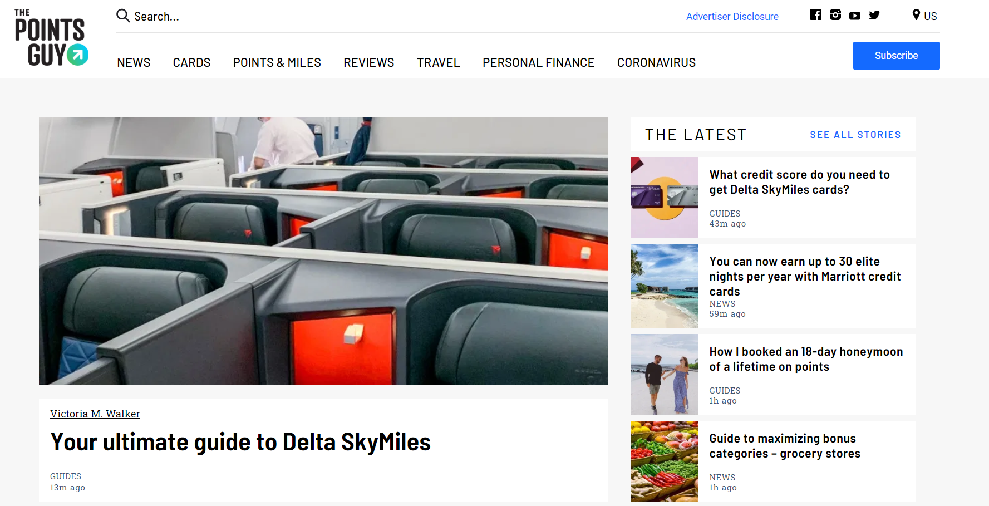The height and width of the screenshot is (506, 989).
Task: Open 'maximizing bonus categories – grocery stores' article
Action: coord(785,446)
